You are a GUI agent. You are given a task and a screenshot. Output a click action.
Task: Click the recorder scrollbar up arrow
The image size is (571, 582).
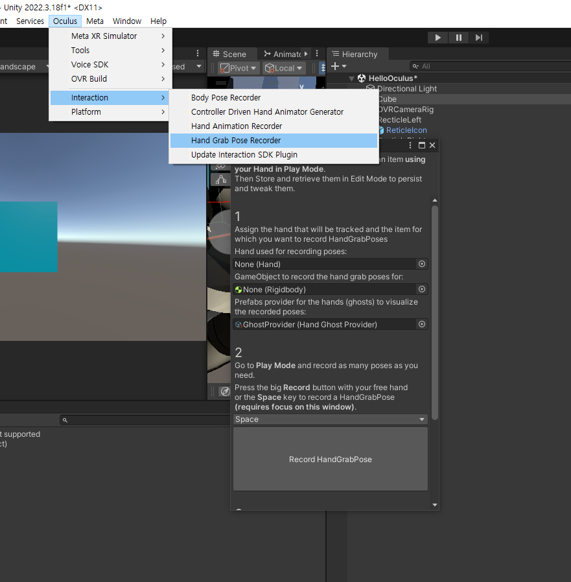435,200
